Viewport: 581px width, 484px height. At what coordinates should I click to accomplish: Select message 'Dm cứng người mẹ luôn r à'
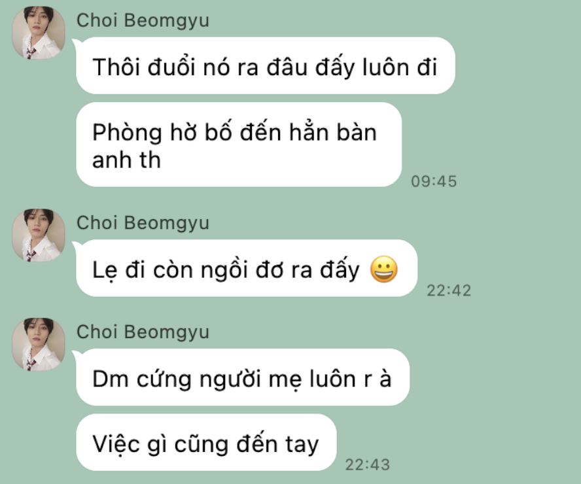[x=243, y=377]
